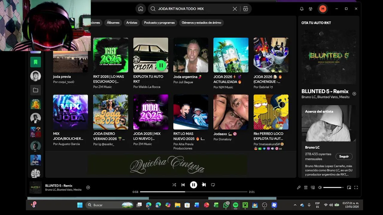The image size is (383, 215).
Task: Open 'Por Juli Begue' creator link
Action: 183,82
